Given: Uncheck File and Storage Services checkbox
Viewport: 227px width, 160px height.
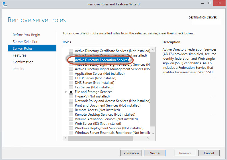Looking at the screenshot, I should point(71,92).
